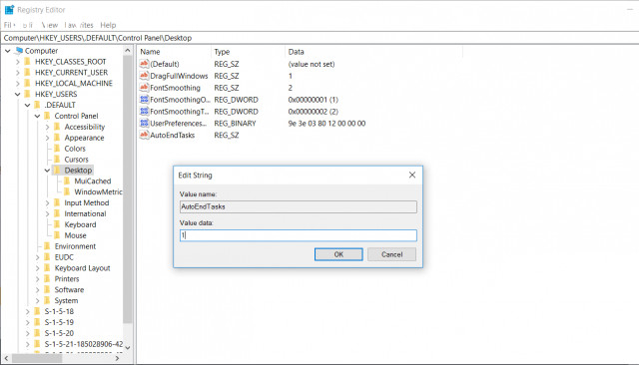This screenshot has height=365, width=639.
Task: Open the View menu
Action: 50,25
